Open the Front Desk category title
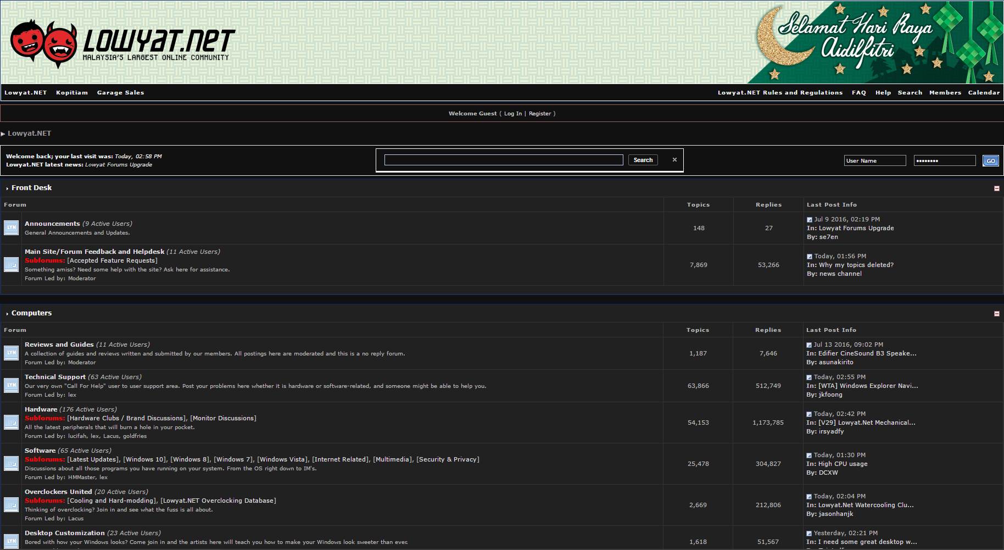Image resolution: width=1004 pixels, height=550 pixels. click(x=31, y=188)
